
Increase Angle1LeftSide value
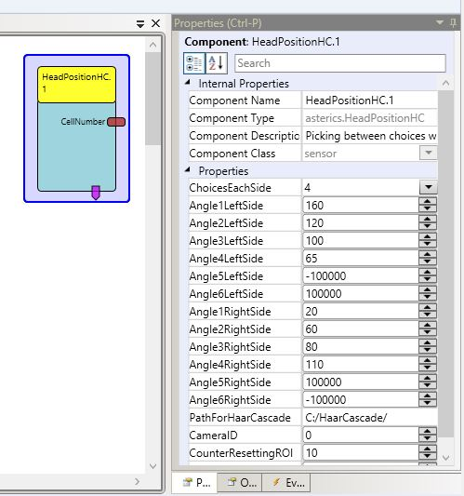tap(428, 201)
